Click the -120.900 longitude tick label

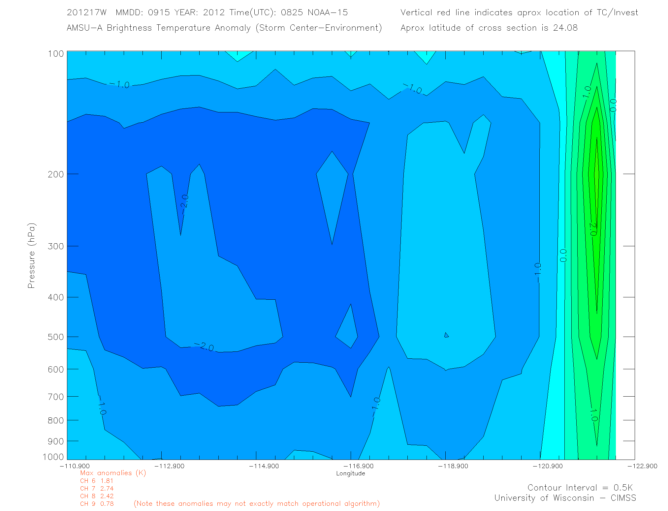[548, 466]
